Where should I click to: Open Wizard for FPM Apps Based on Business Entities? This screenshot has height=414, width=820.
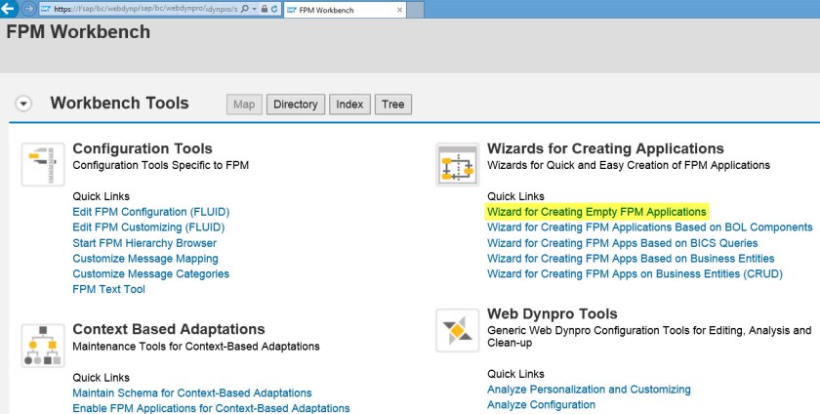coord(631,259)
